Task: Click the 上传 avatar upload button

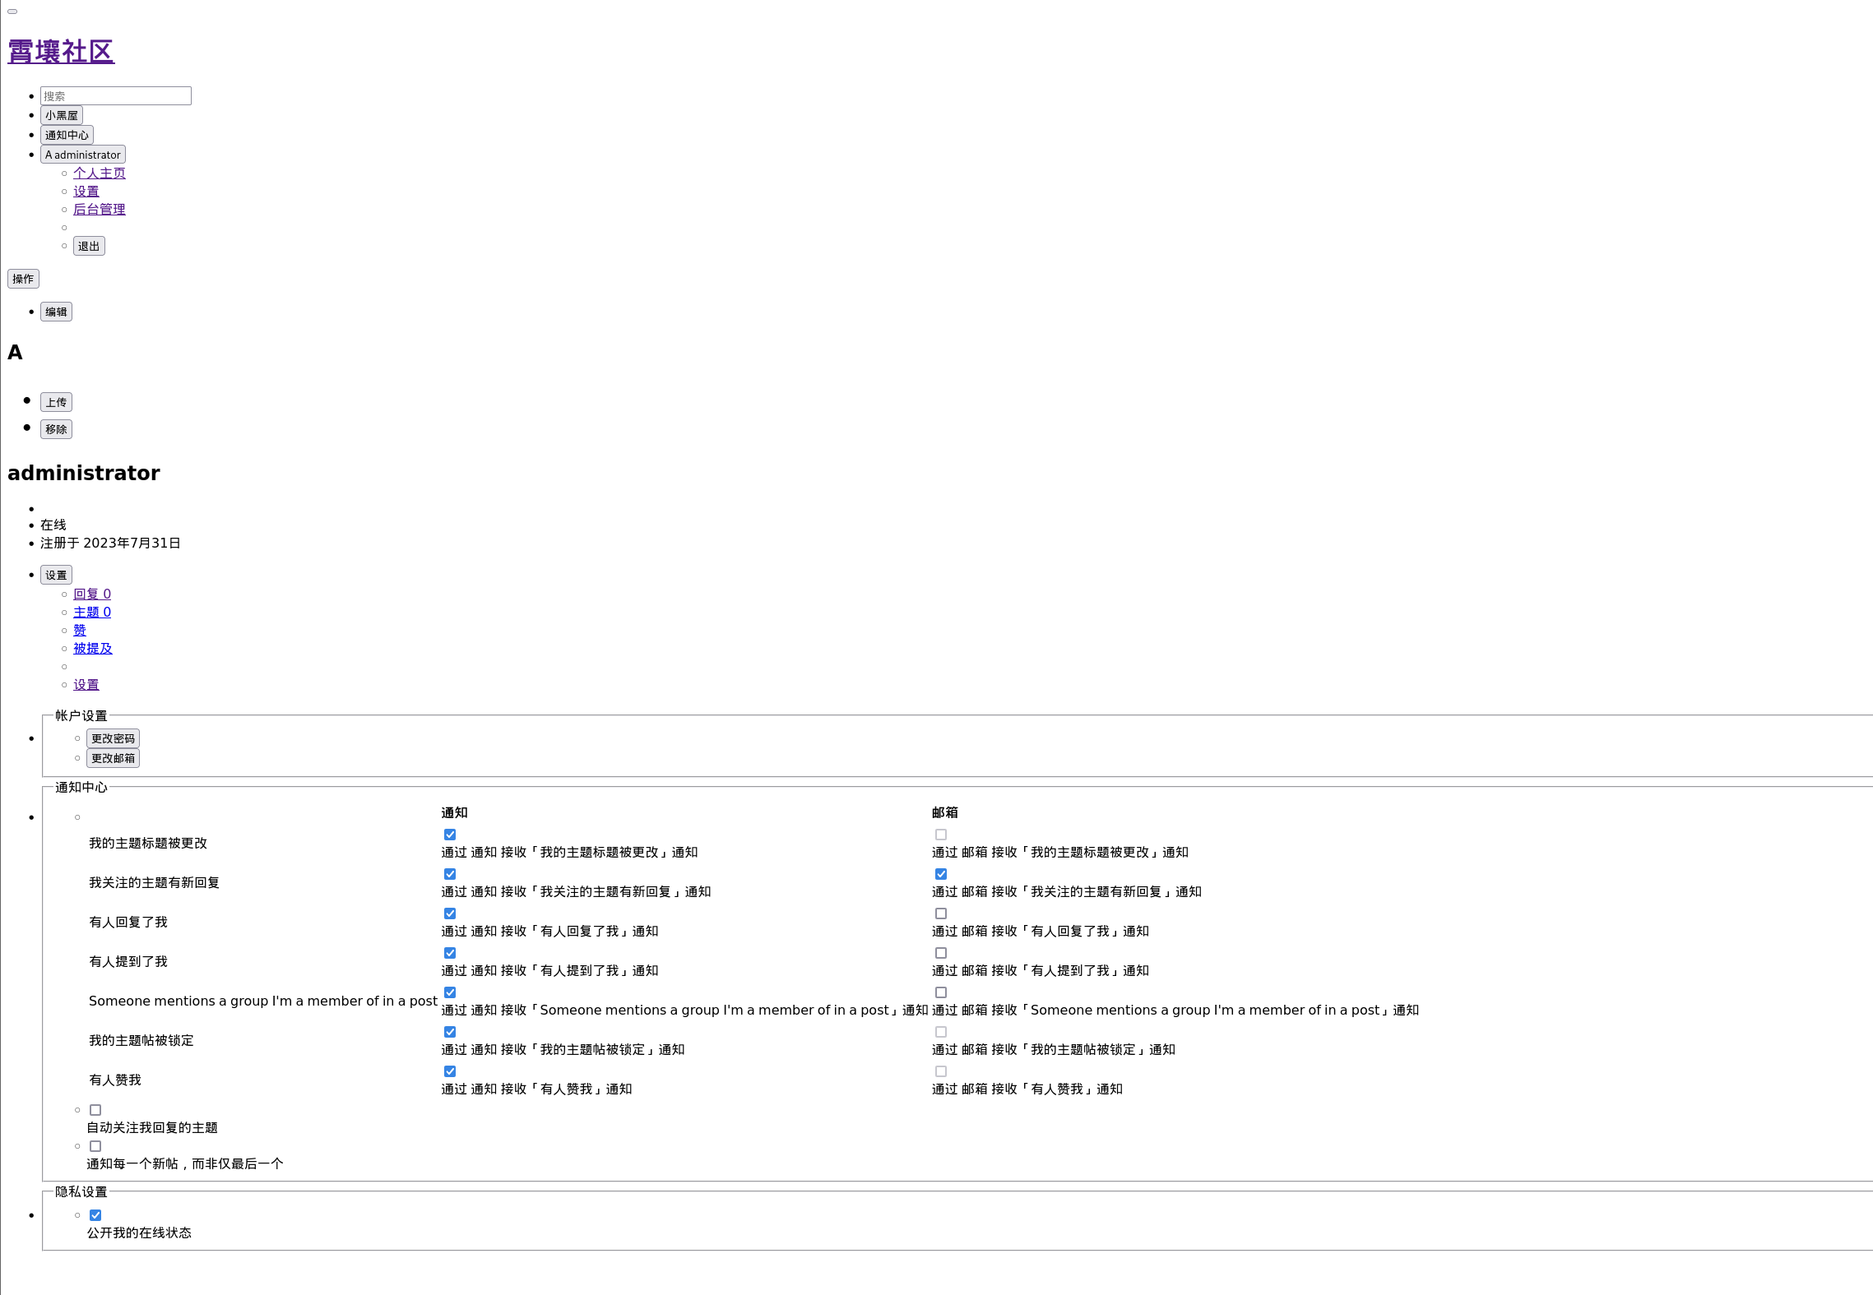Action: pyautogui.click(x=56, y=403)
